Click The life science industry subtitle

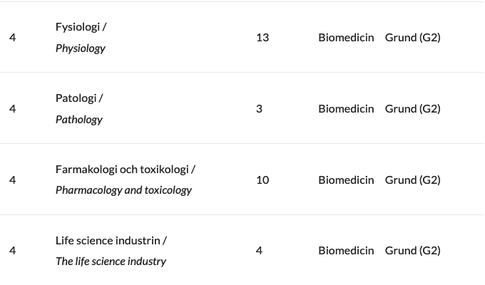click(111, 261)
